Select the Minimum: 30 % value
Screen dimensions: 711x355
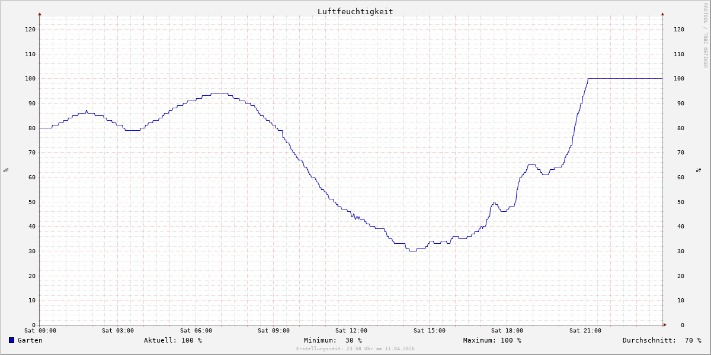coord(332,340)
